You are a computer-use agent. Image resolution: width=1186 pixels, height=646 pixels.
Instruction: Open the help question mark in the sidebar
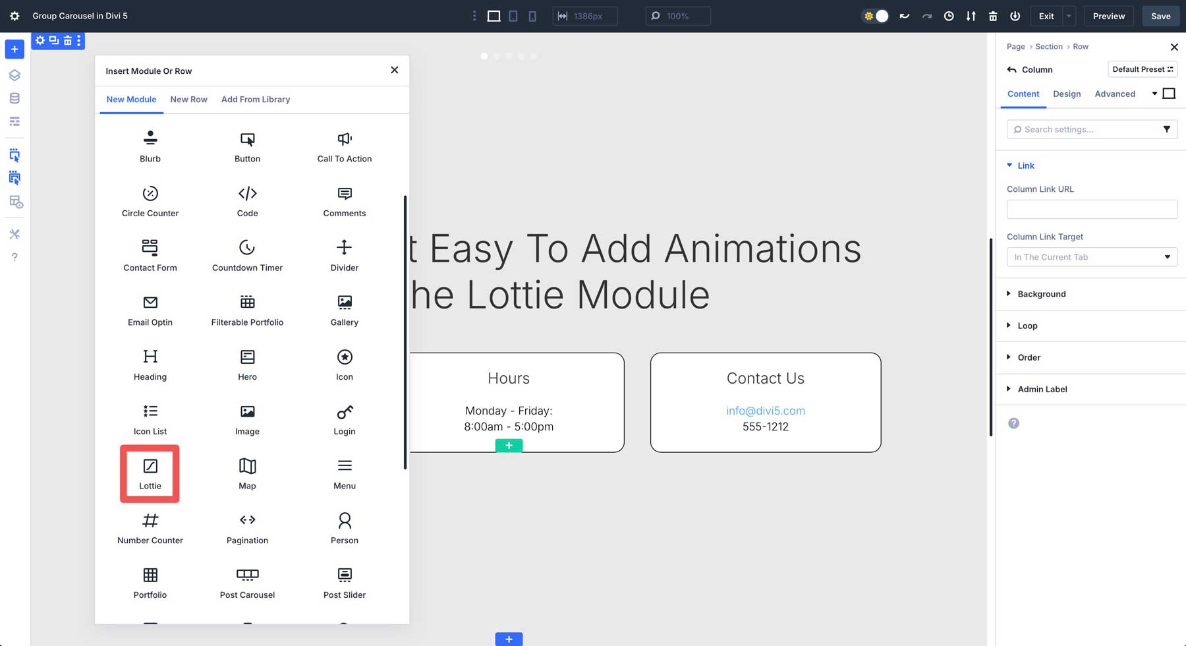pyautogui.click(x=14, y=256)
